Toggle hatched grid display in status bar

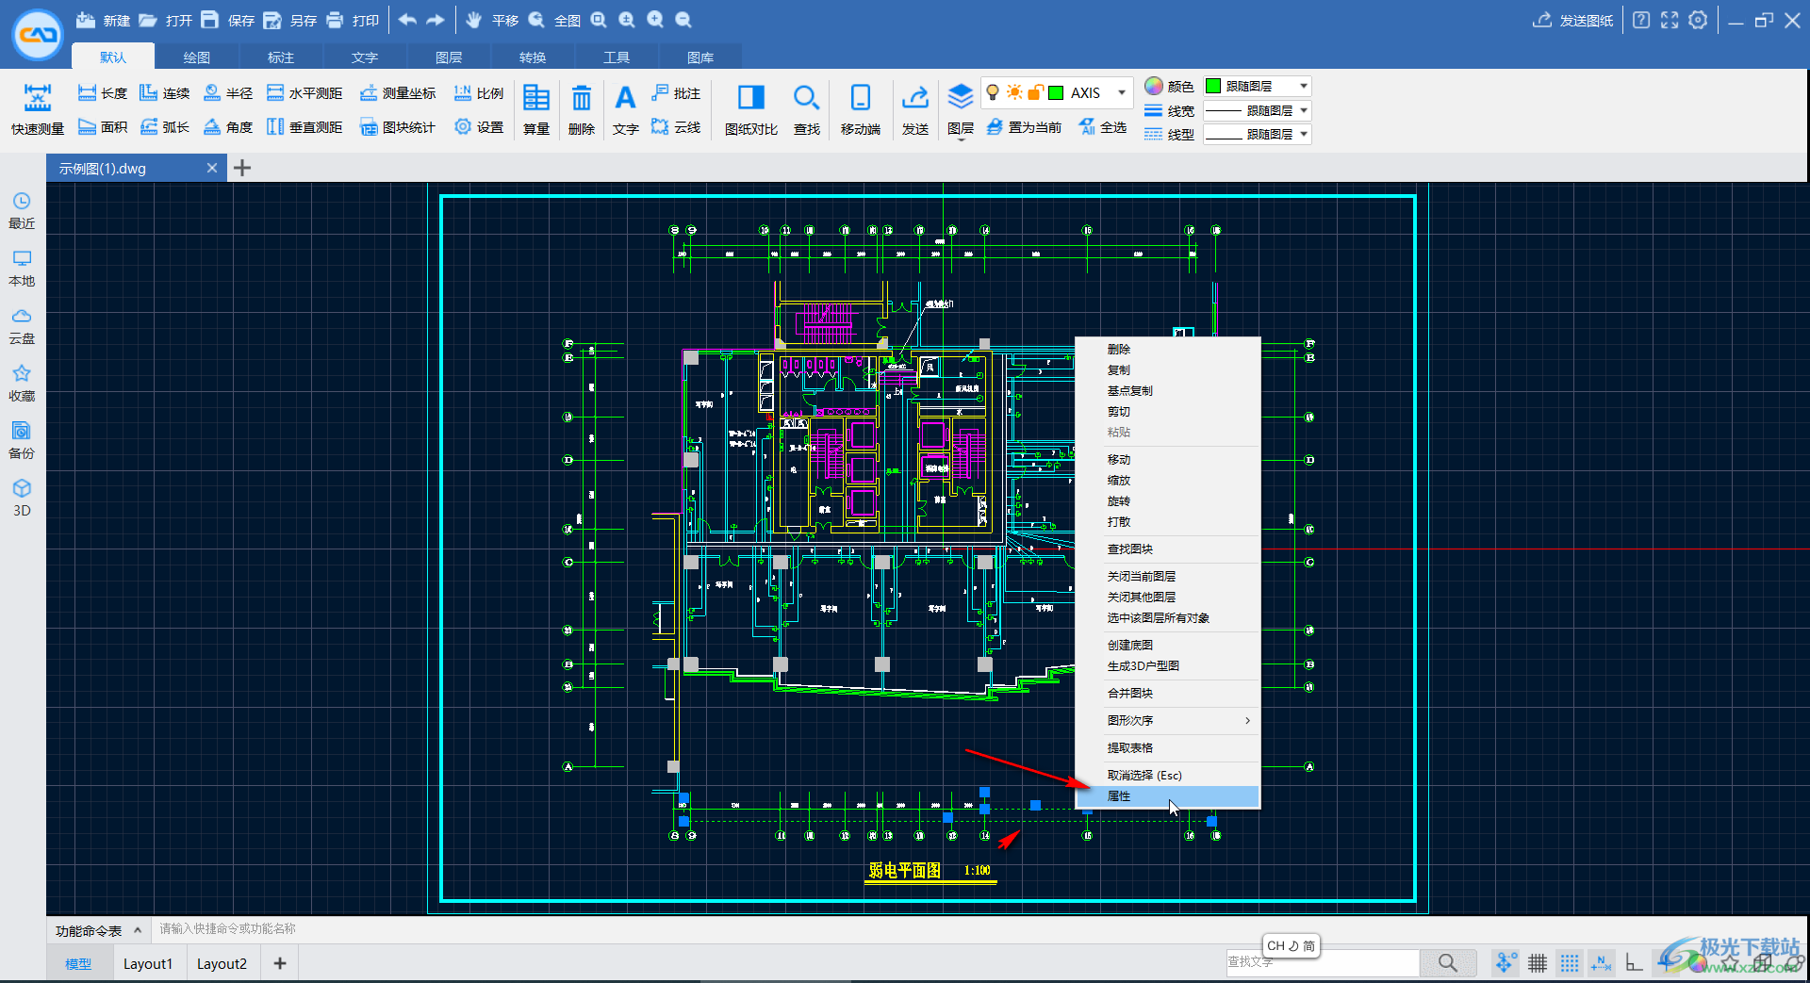(x=1538, y=962)
